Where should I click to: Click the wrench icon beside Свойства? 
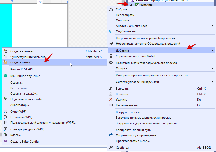click(111, 147)
